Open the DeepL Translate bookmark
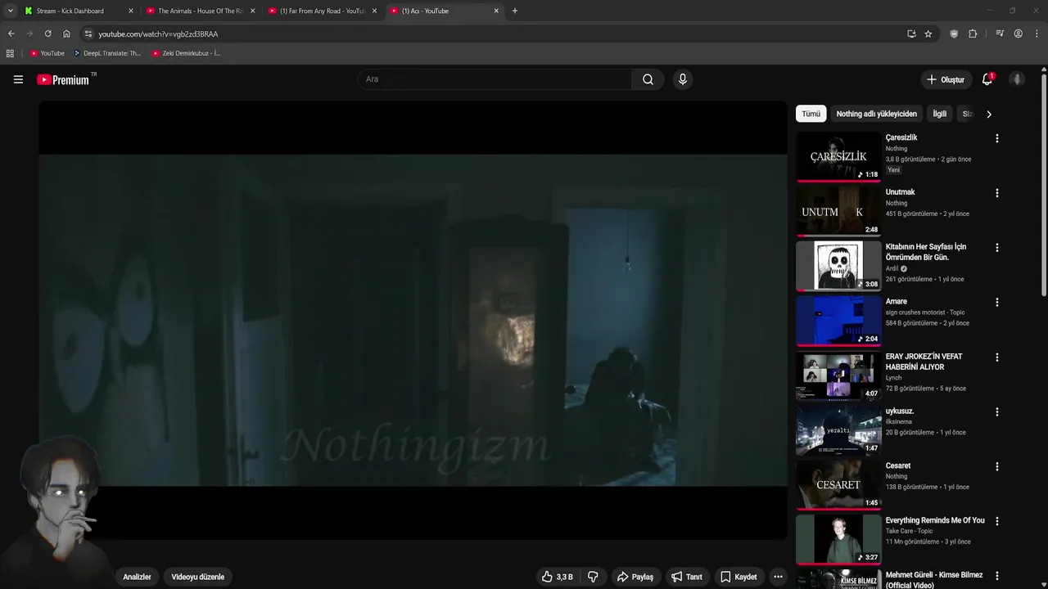 [107, 53]
